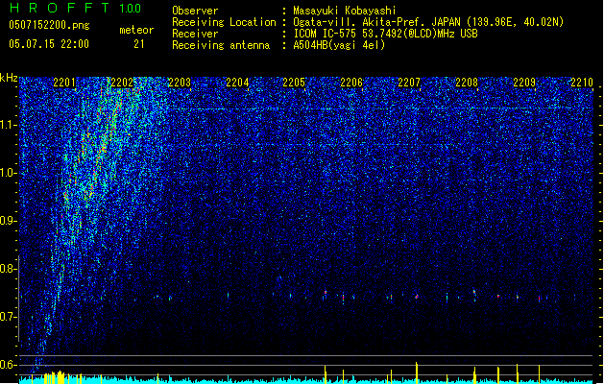Click the 2205 time marker

[x=294, y=83]
